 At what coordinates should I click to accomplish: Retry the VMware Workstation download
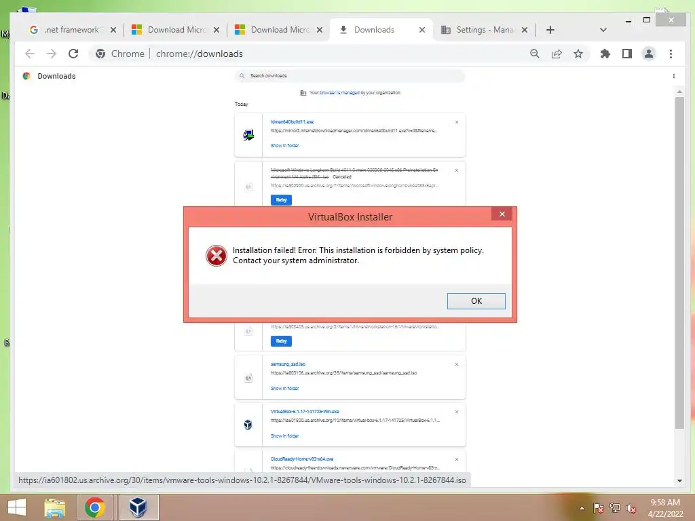(x=281, y=341)
